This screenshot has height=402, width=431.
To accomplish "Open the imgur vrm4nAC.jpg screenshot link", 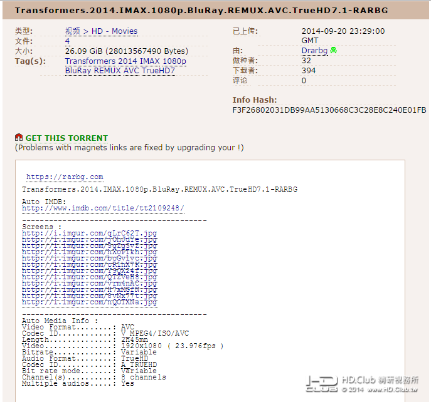I will (x=89, y=284).
